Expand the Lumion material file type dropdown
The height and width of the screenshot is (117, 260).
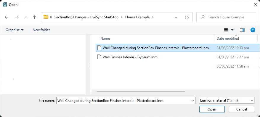click(227, 101)
